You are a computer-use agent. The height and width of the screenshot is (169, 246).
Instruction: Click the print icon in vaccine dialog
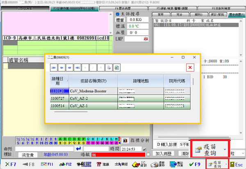coord(109,67)
